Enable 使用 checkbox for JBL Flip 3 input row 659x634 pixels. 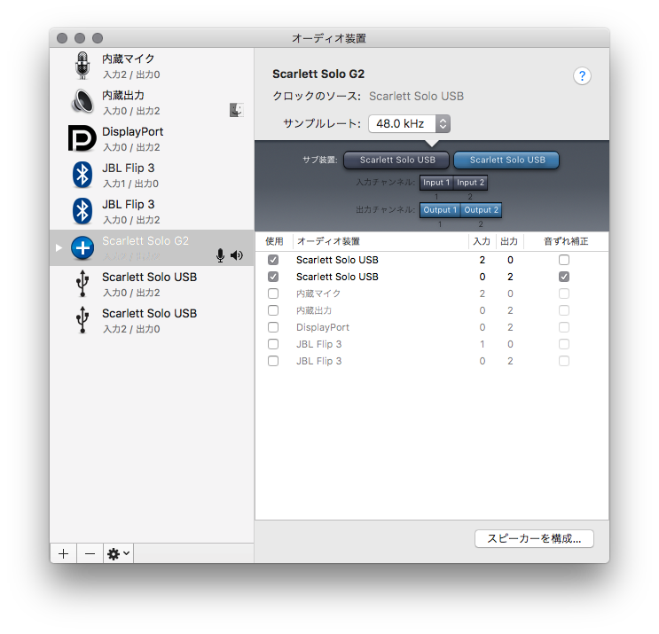273,344
